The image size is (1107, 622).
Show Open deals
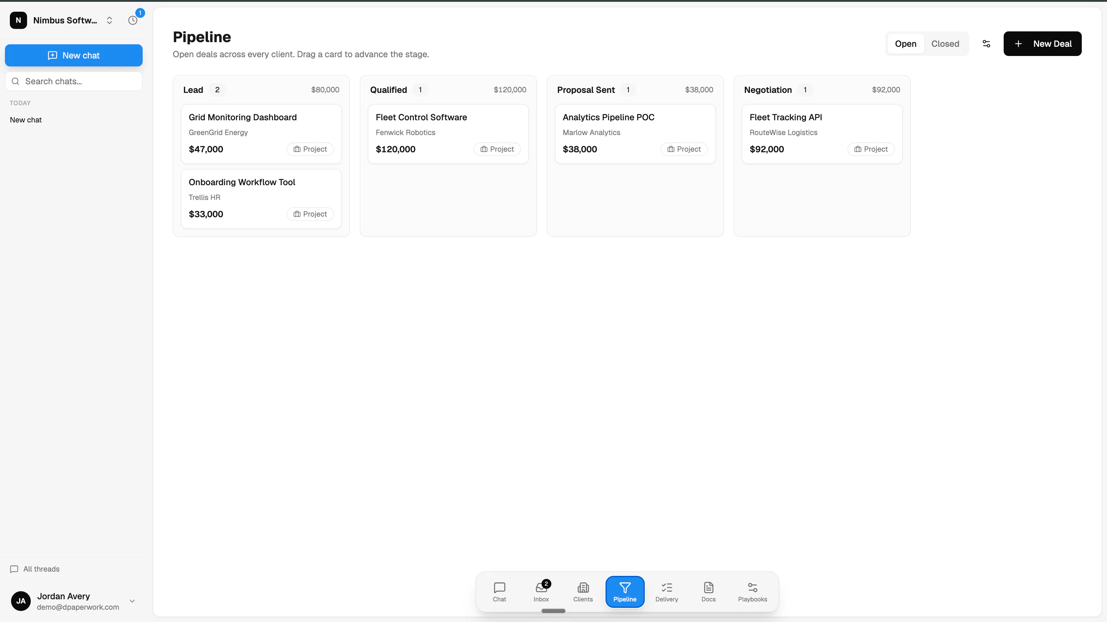(906, 44)
